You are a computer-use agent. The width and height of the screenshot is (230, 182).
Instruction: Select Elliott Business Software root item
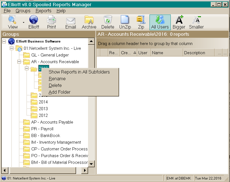(38, 41)
